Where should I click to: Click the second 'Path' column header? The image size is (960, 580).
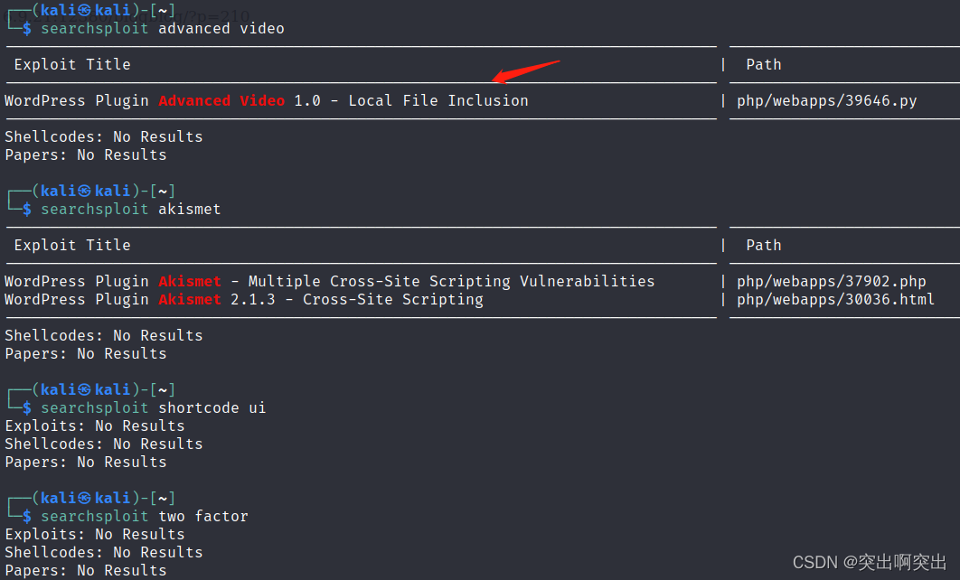(x=764, y=246)
